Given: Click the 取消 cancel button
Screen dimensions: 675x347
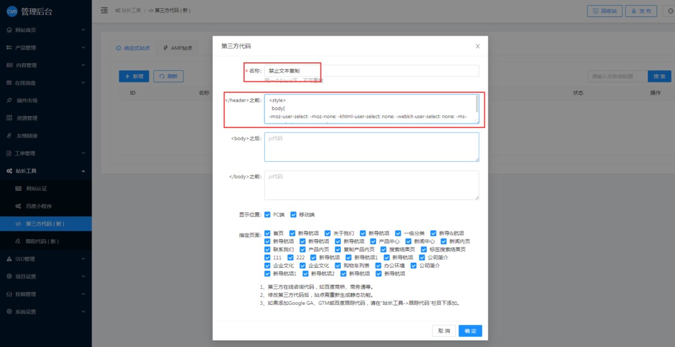Looking at the screenshot, I should pyautogui.click(x=444, y=331).
